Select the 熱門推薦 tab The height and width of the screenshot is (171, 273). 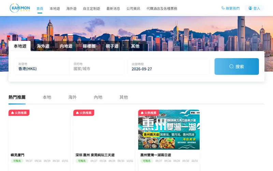point(17,97)
